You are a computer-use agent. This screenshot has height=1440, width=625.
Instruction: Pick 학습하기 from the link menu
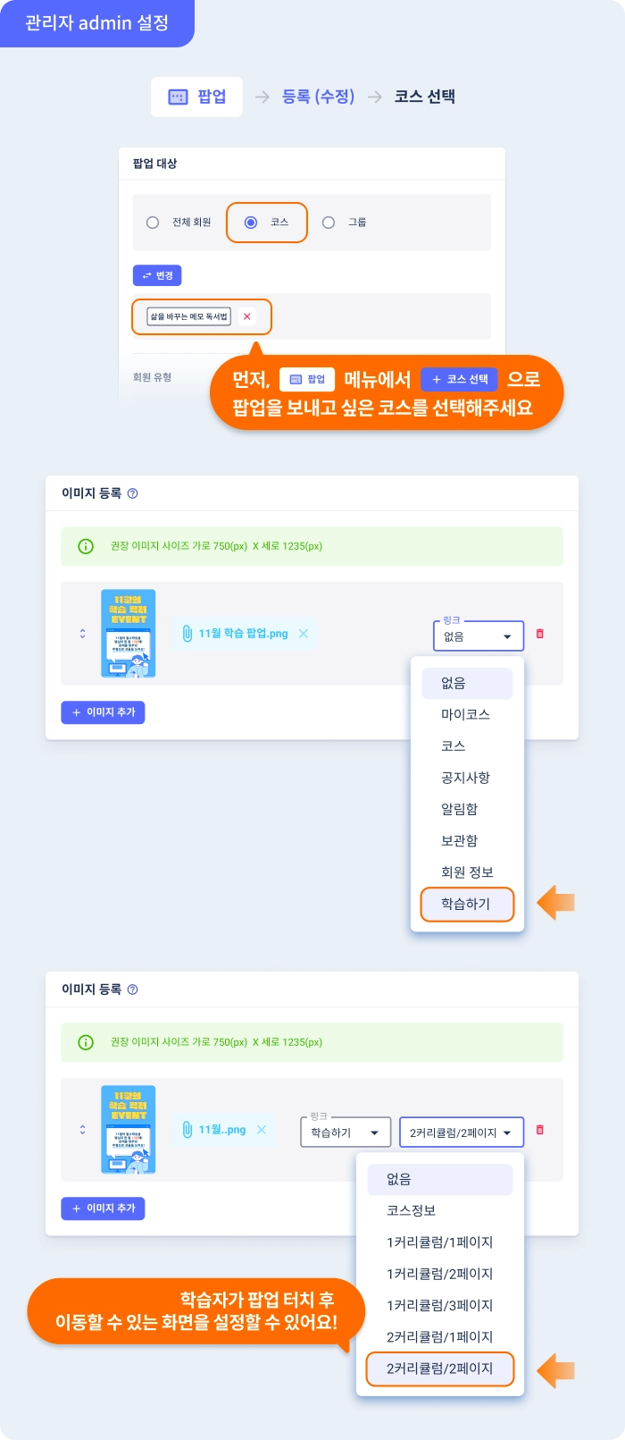point(467,904)
